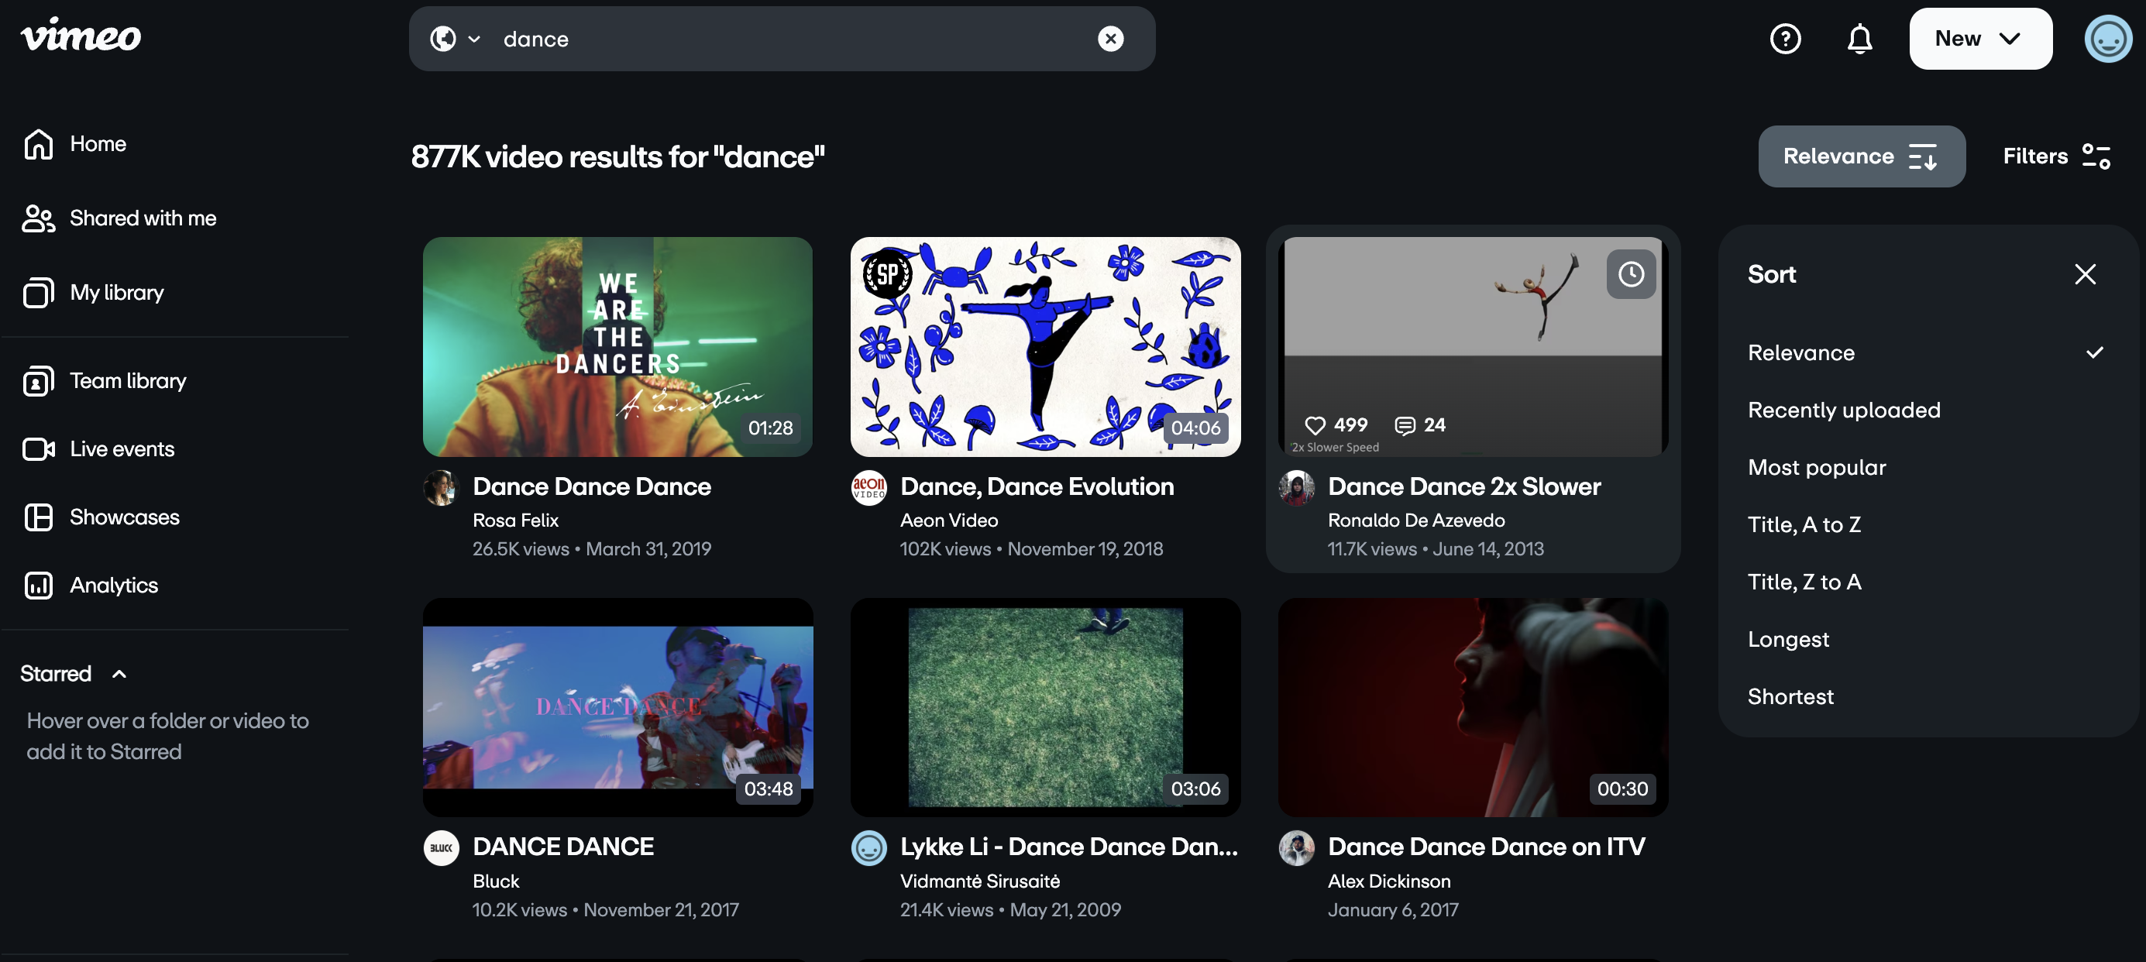Viewport: 2146px width, 962px height.
Task: Open Dance, Dance Evolution video thumbnail
Action: [x=1044, y=346]
